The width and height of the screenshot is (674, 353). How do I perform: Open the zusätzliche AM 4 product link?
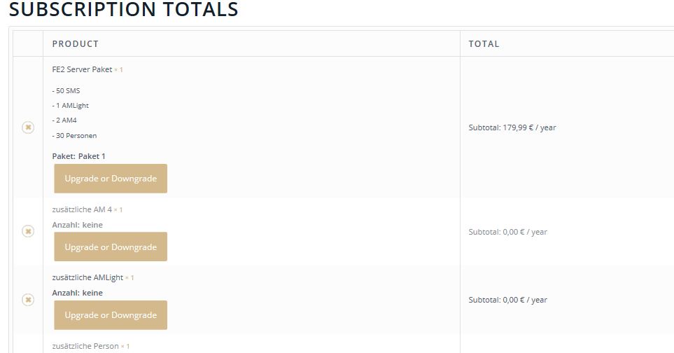(x=82, y=209)
